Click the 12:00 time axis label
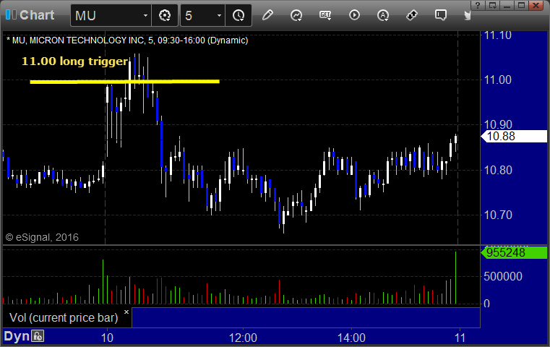 tap(243, 338)
